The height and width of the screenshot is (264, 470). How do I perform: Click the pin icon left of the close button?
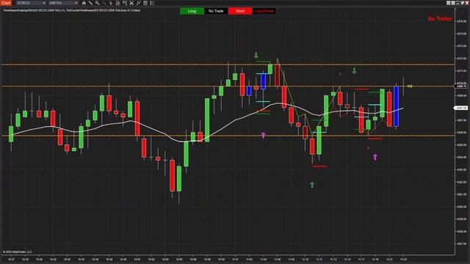point(463,3)
